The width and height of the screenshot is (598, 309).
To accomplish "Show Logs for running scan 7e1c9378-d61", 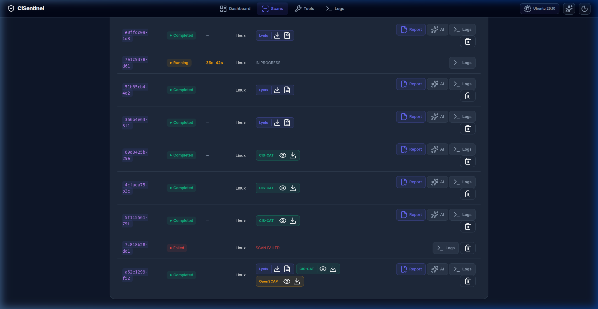I will (463, 63).
